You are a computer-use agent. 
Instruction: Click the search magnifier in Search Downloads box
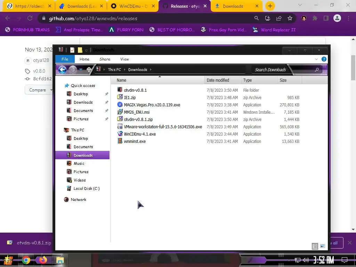point(317,70)
